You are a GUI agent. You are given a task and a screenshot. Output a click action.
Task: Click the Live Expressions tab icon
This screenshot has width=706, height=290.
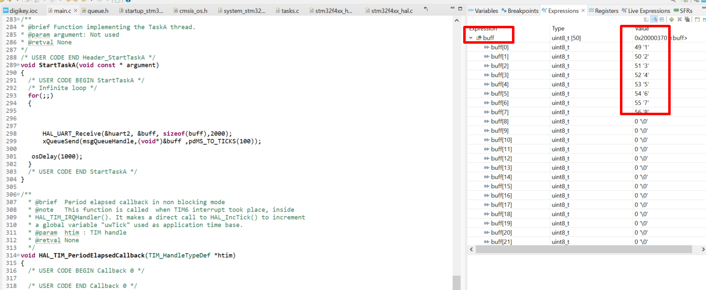coord(624,10)
